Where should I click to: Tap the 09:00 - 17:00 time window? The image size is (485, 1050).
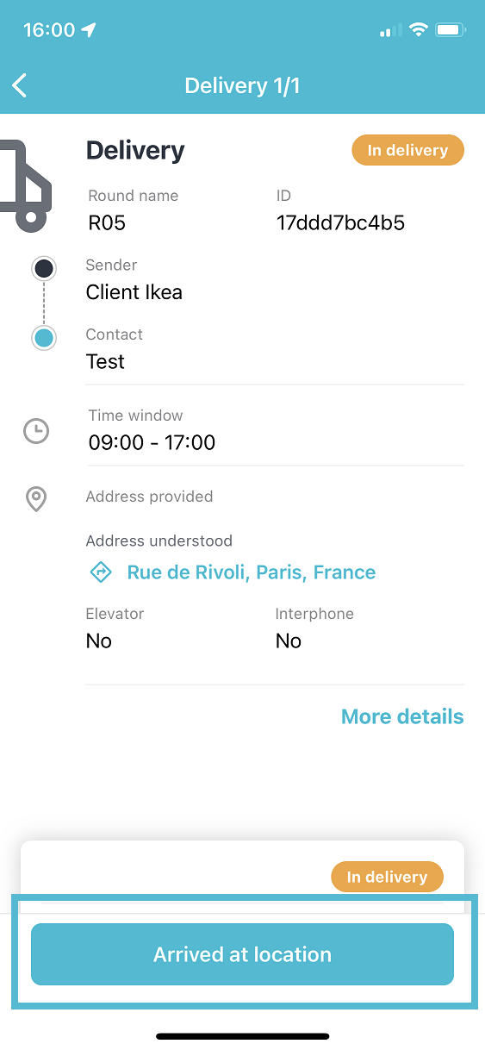(x=152, y=443)
